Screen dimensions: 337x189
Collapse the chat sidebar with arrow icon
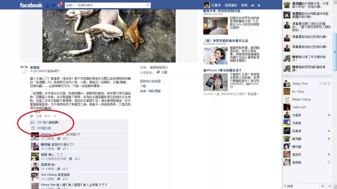pyautogui.click(x=330, y=186)
